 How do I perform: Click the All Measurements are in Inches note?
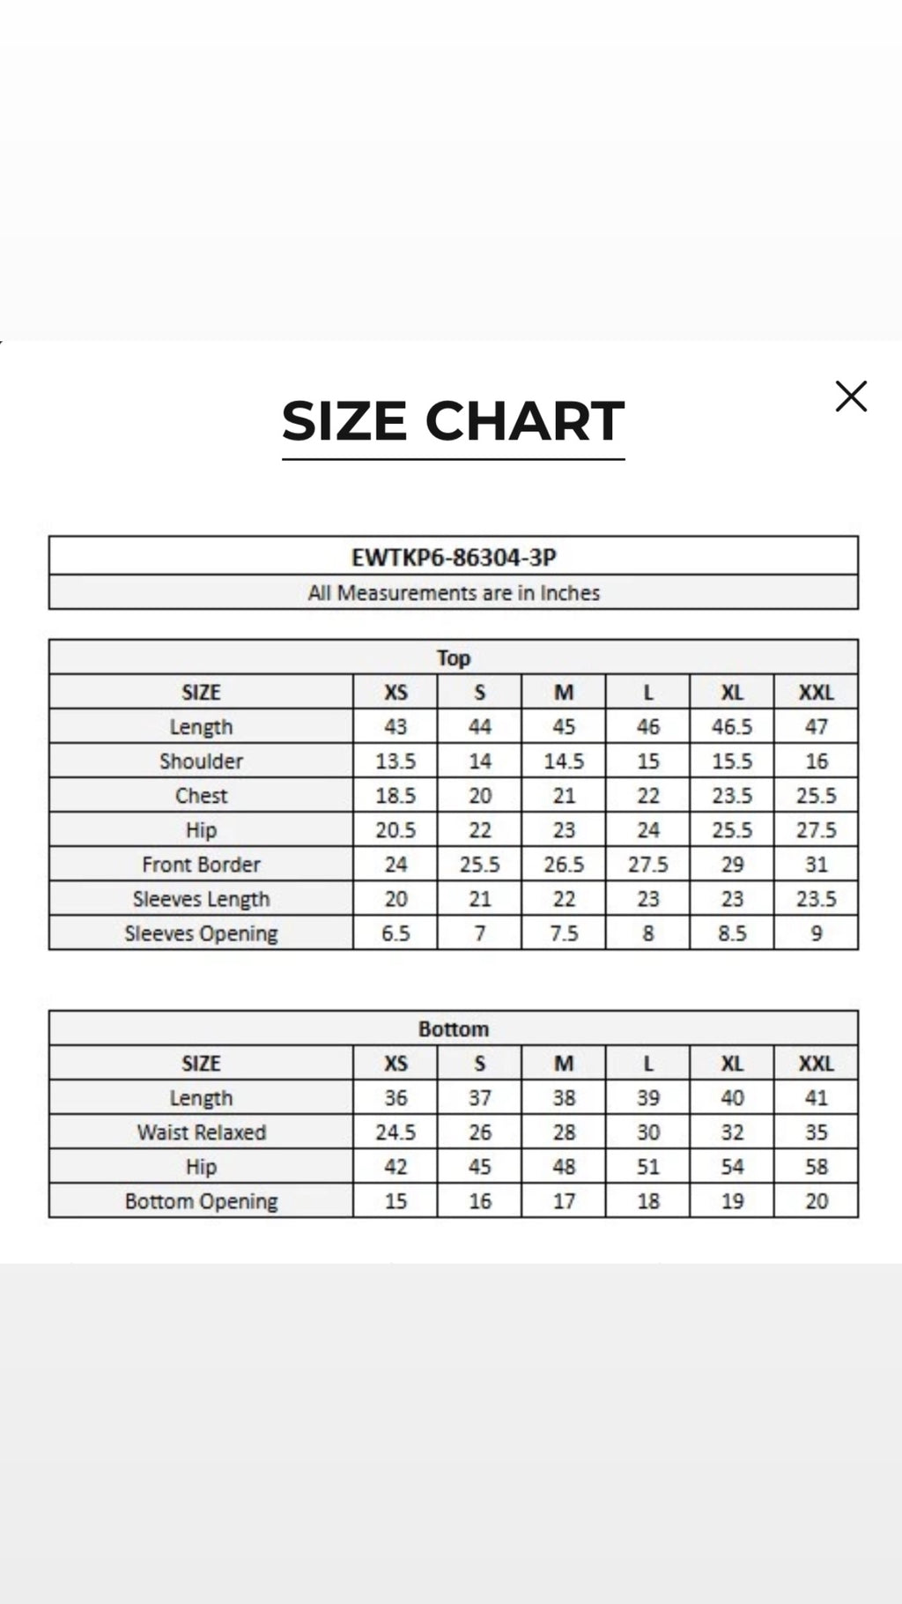point(454,592)
